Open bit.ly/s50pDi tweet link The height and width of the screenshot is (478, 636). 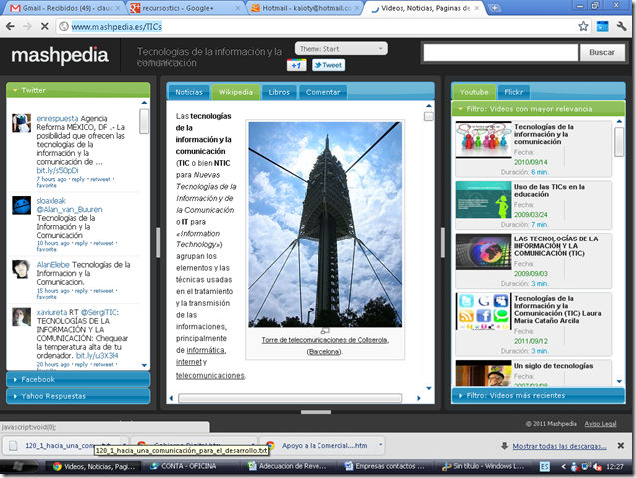tap(57, 171)
